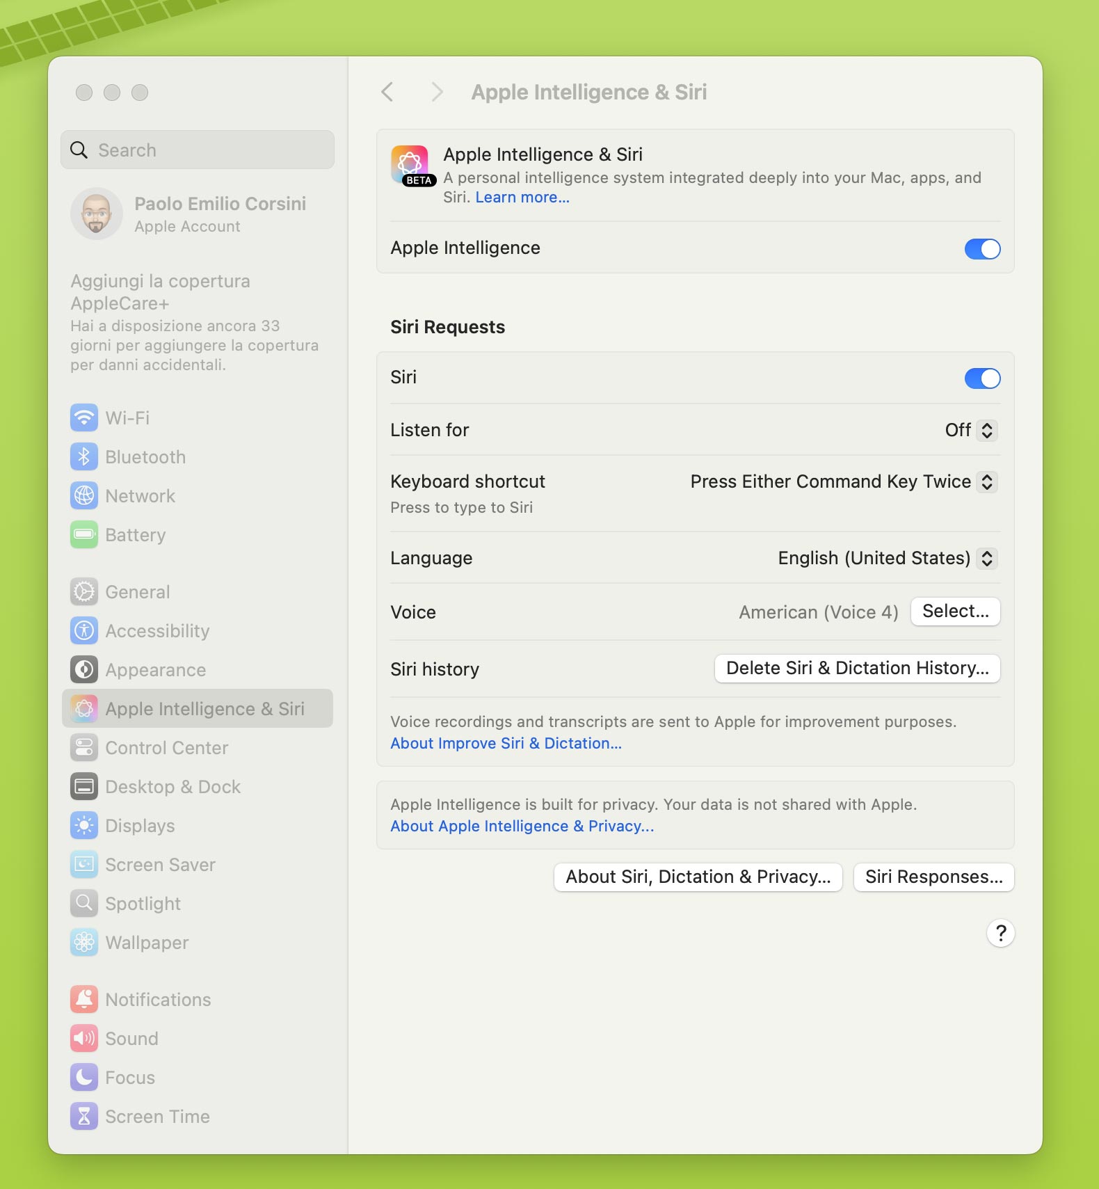This screenshot has width=1099, height=1189.
Task: Click the Focus moon icon
Action: (x=84, y=1077)
